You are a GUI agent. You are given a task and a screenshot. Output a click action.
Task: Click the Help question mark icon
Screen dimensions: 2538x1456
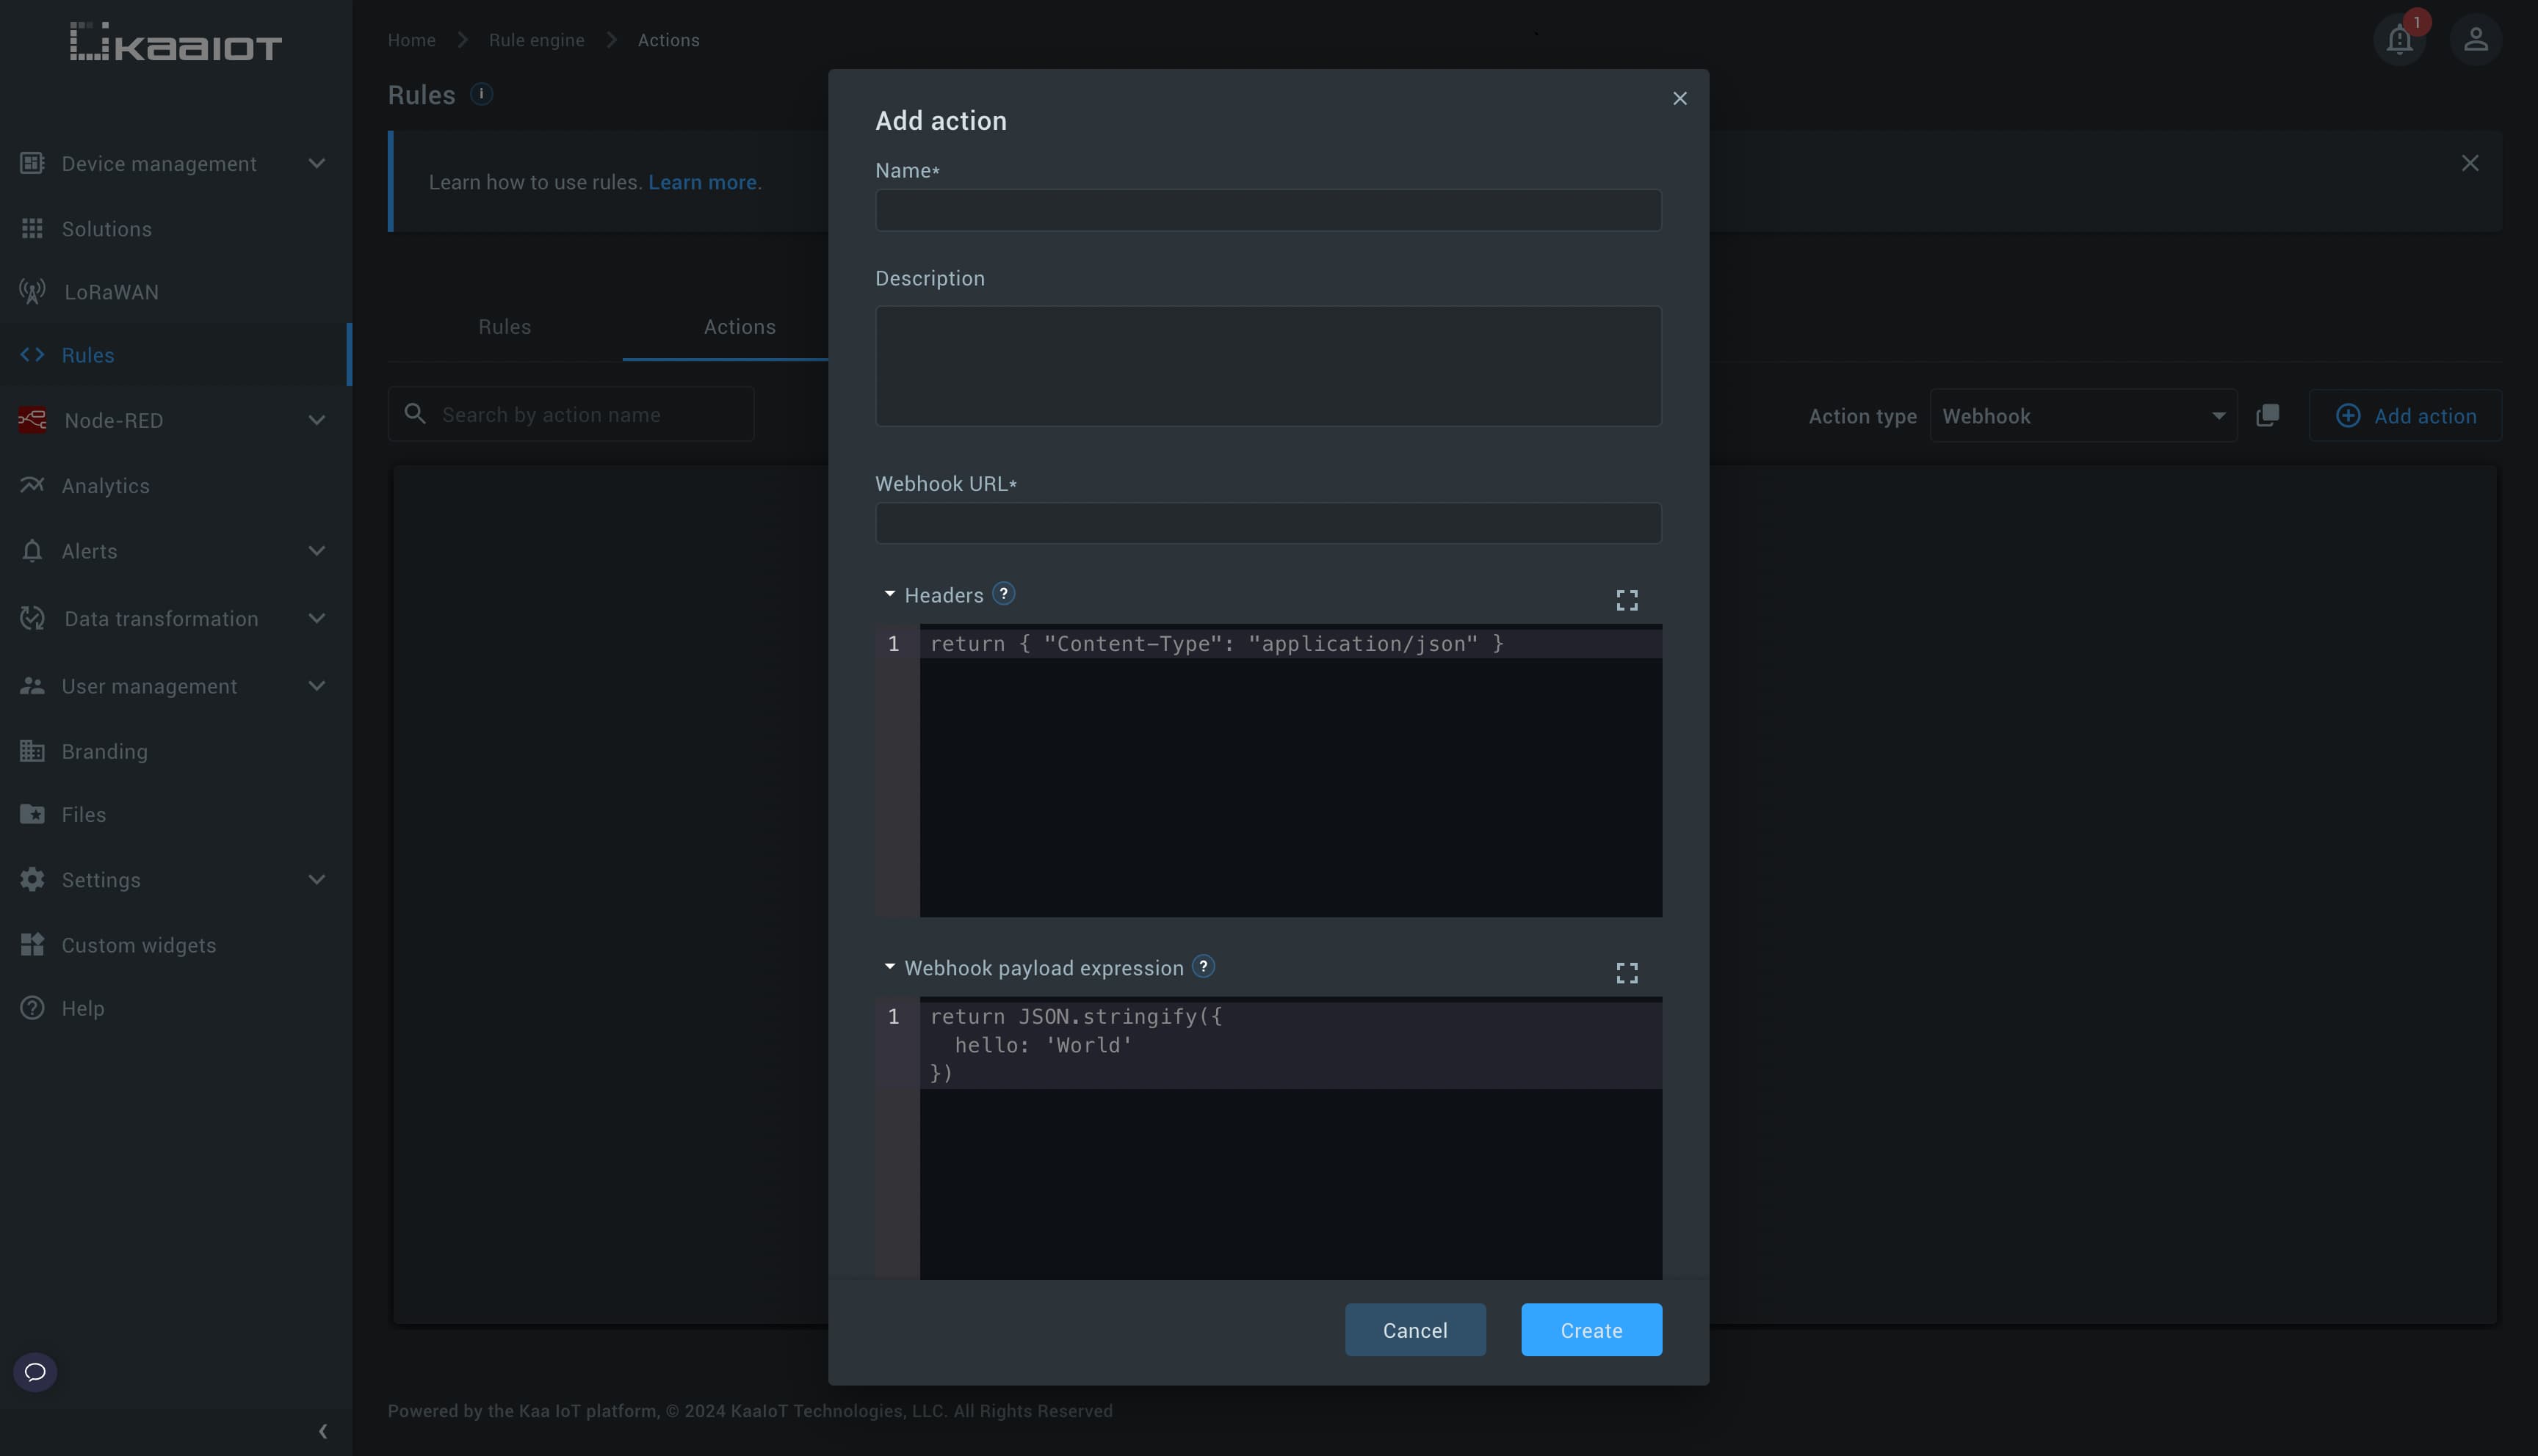tap(32, 1008)
